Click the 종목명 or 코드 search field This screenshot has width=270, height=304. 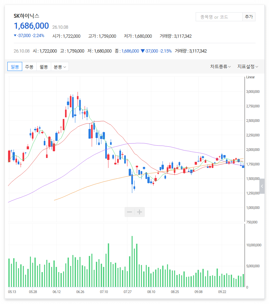pyautogui.click(x=219, y=17)
